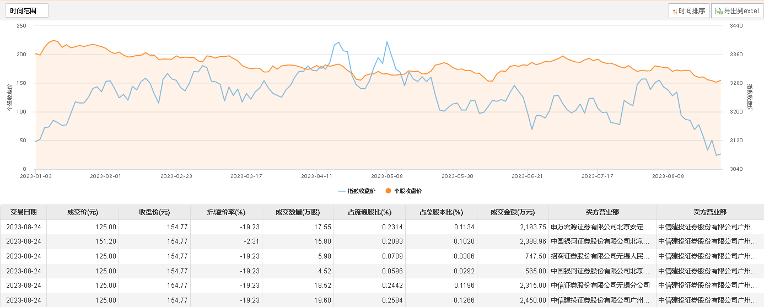Click the 成交价(元) column header
764x307 pixels.
click(83, 212)
